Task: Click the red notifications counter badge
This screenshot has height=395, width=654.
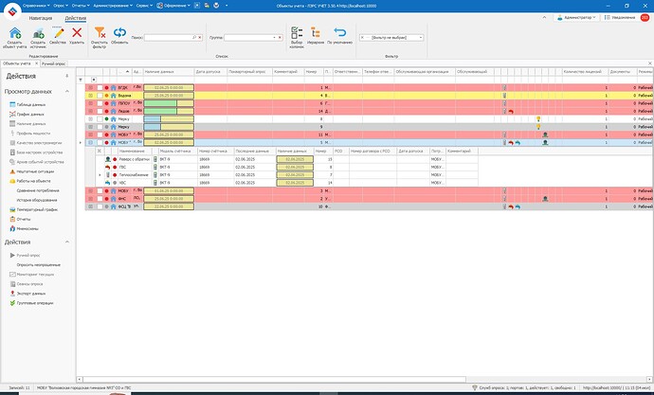Action: pyautogui.click(x=645, y=17)
